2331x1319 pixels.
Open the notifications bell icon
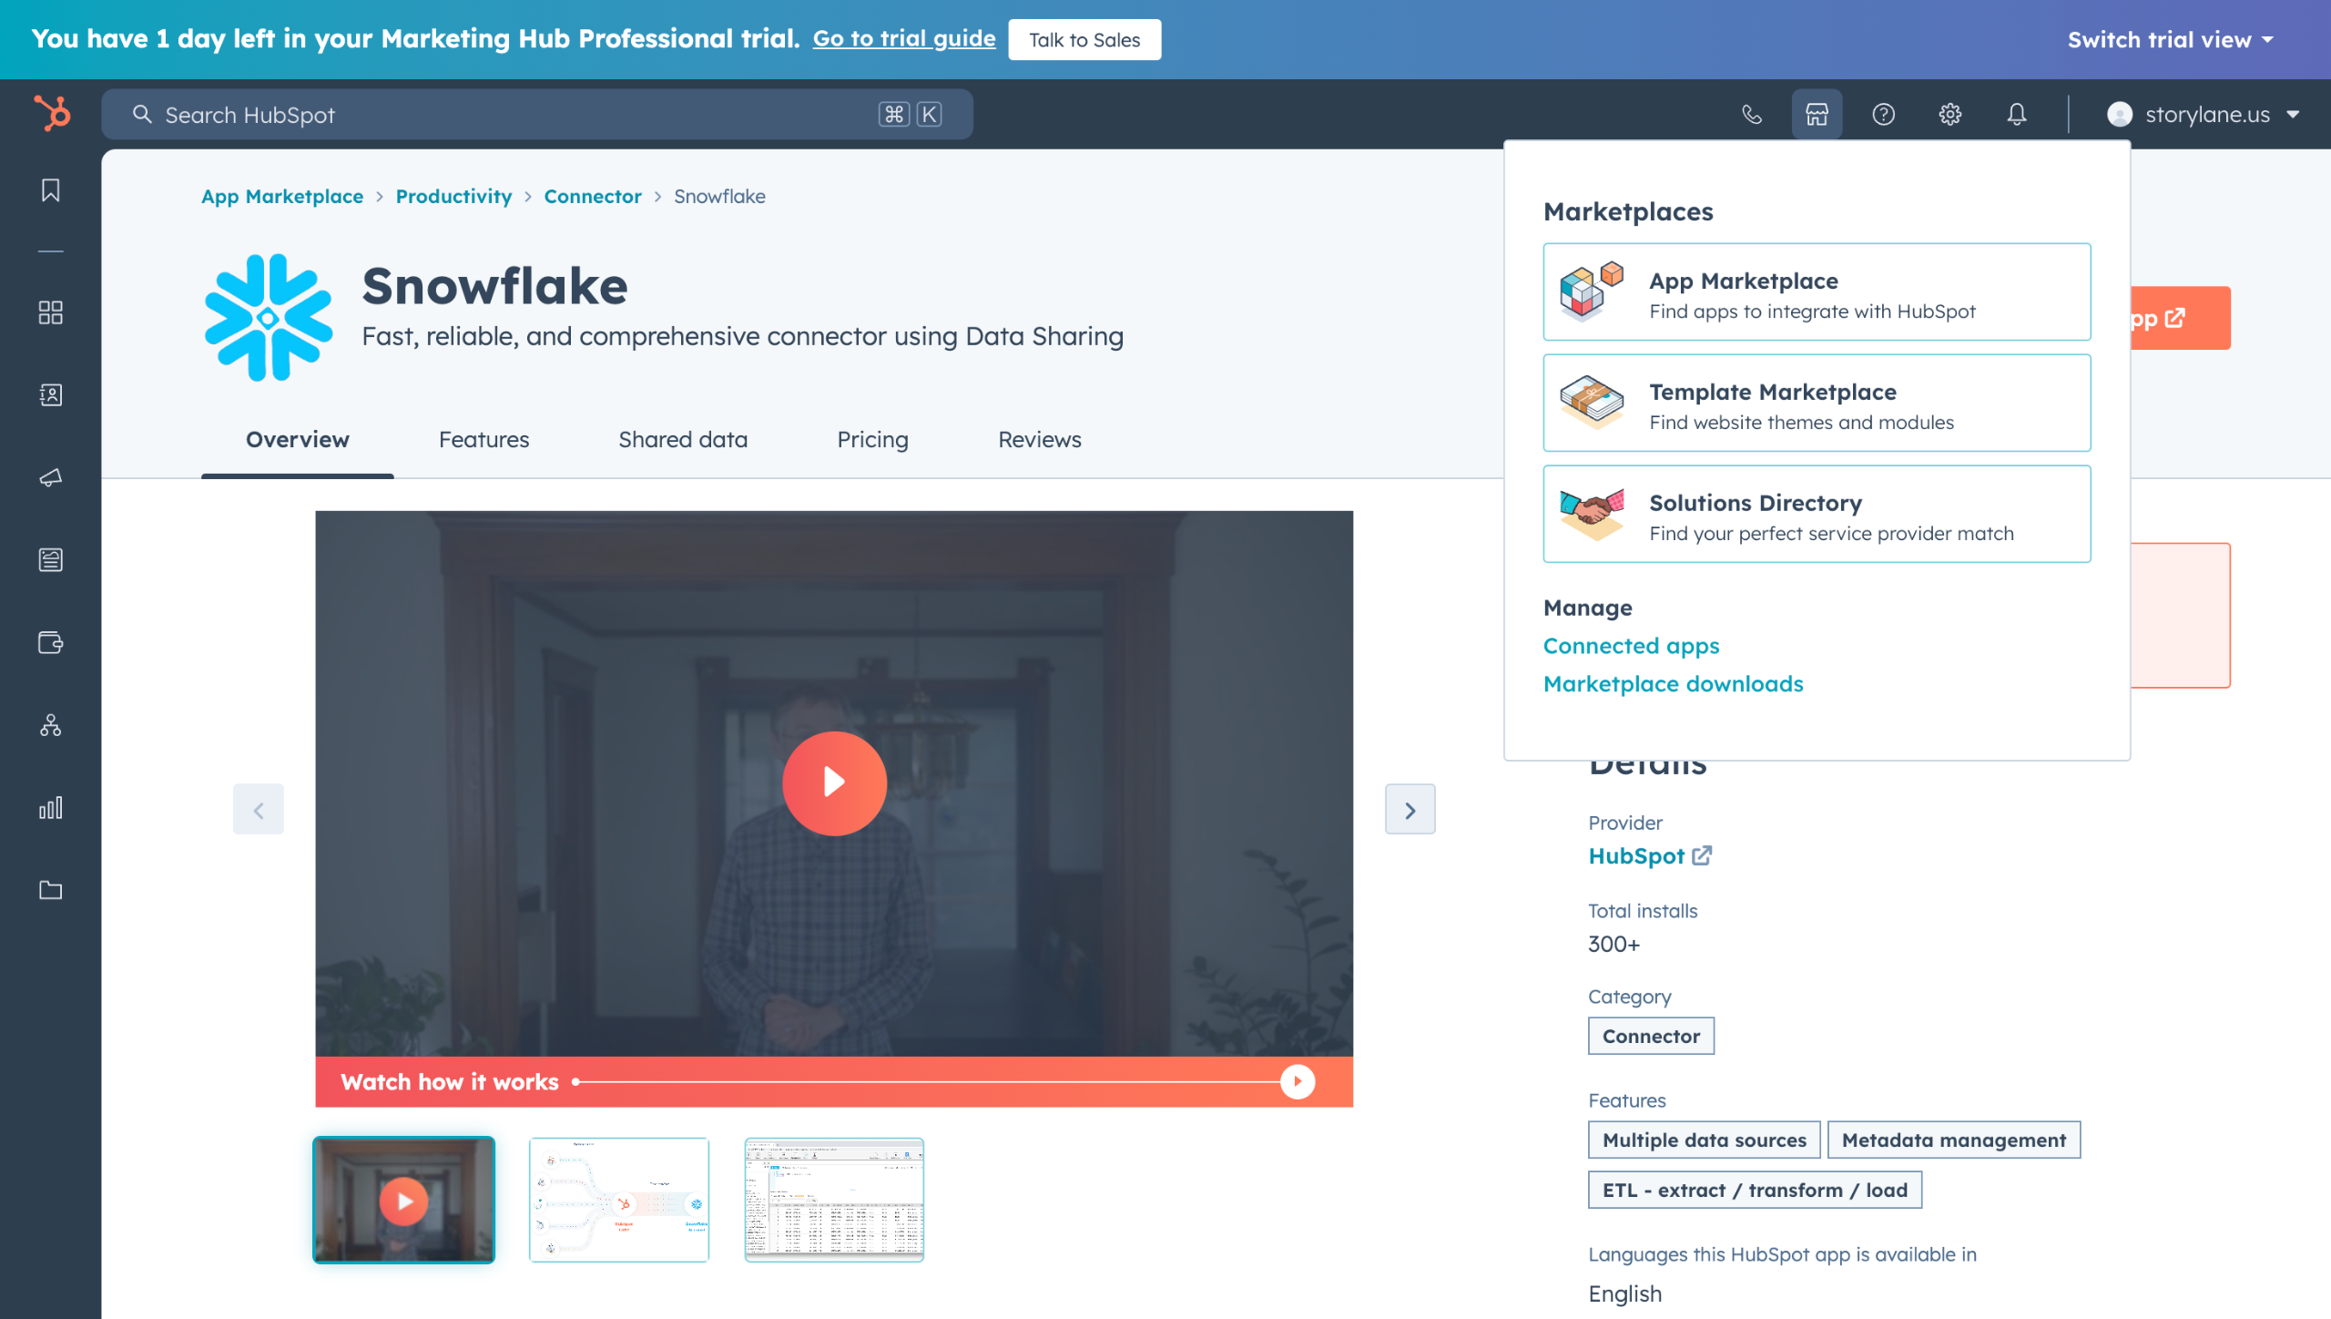[x=2017, y=115]
